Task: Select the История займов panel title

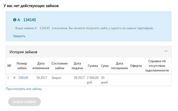Action: click(24, 52)
